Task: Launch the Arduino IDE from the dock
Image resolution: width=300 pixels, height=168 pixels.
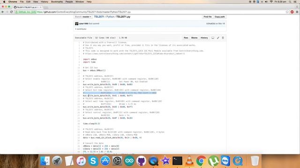Action: (129, 161)
